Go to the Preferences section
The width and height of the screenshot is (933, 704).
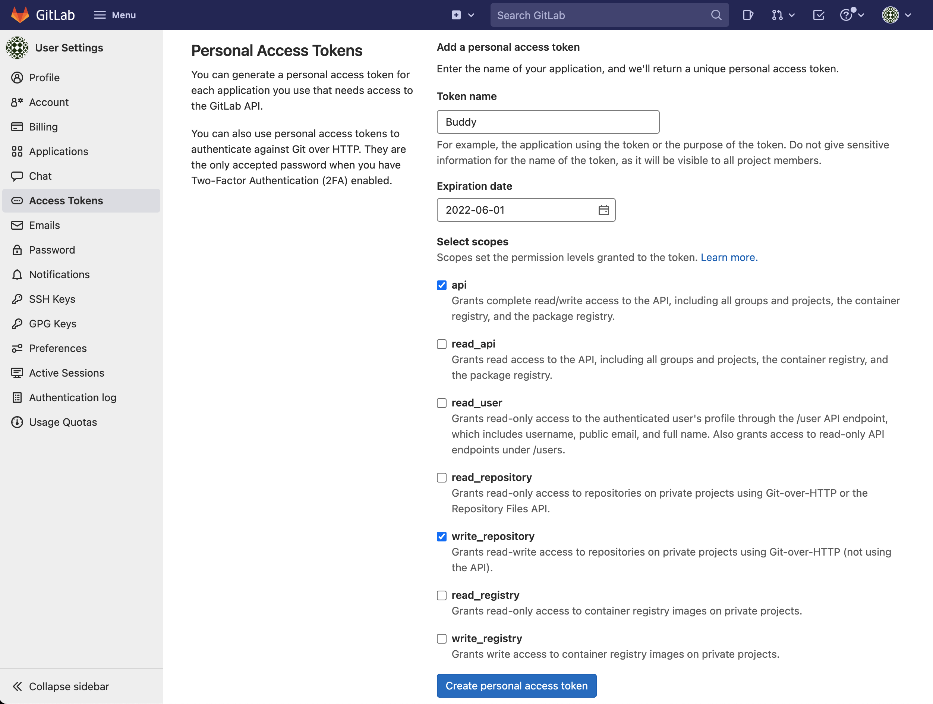58,348
